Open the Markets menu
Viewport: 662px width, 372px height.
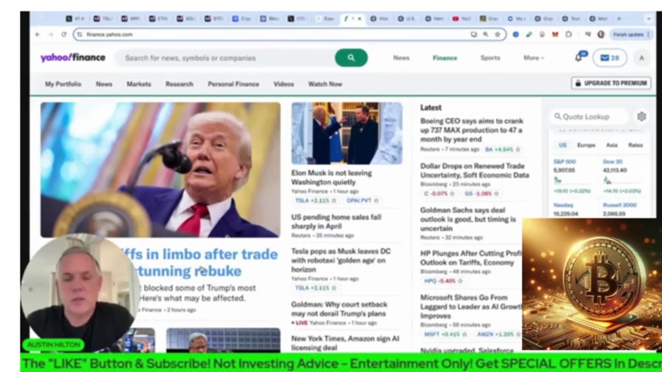[x=139, y=84]
